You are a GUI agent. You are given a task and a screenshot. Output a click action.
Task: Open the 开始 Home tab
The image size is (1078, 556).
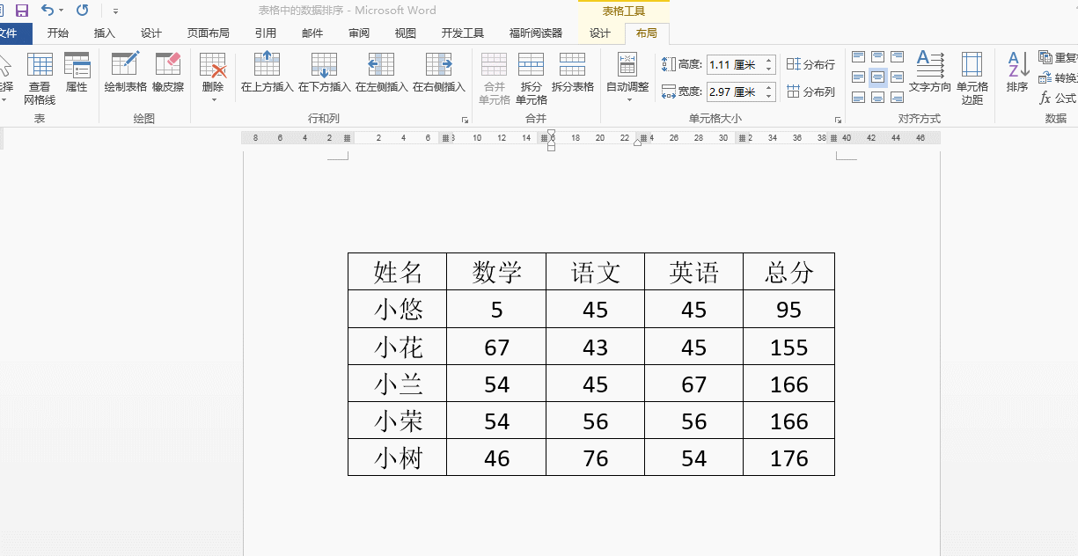58,33
